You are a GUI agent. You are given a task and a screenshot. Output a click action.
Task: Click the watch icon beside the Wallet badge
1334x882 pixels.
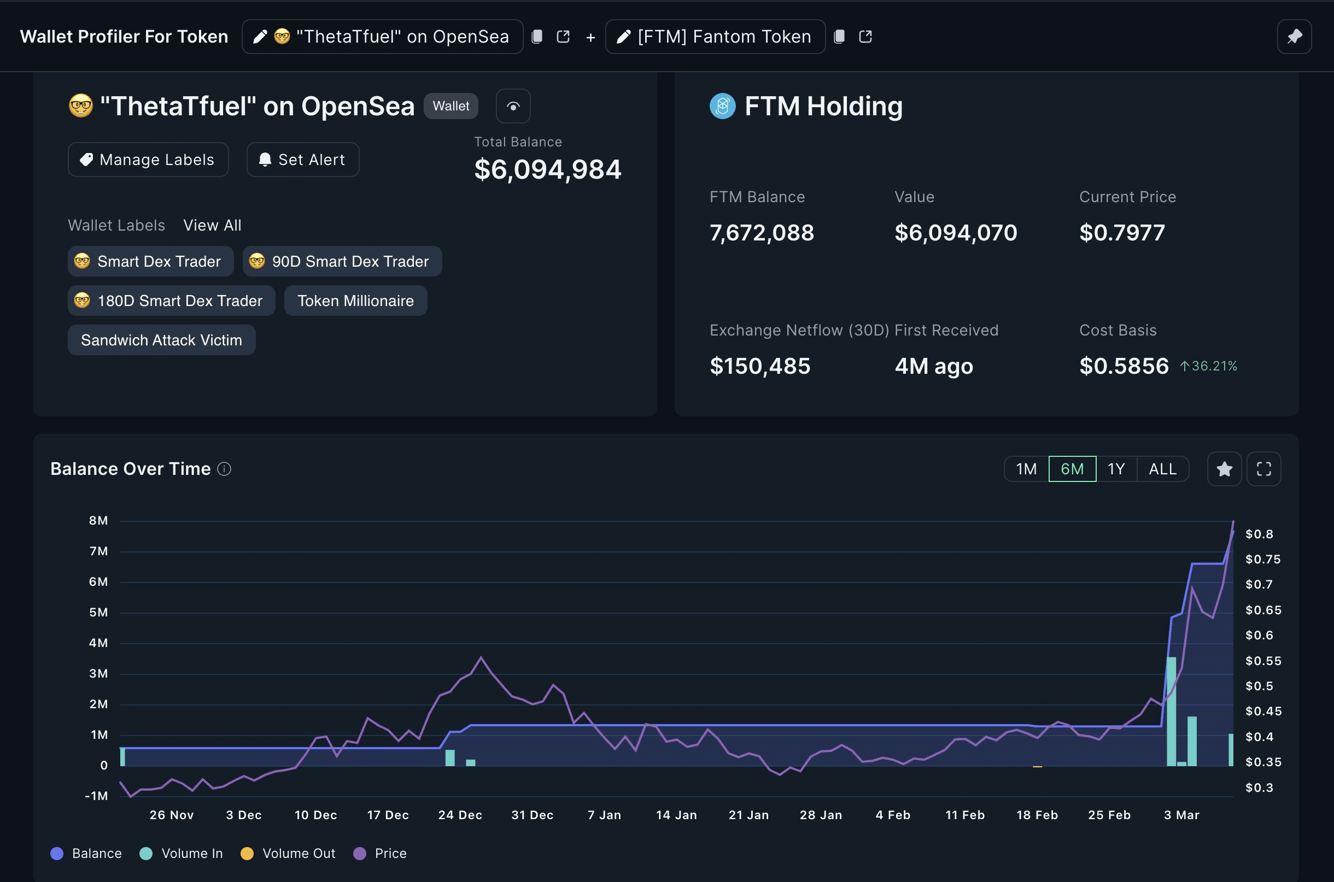point(513,106)
